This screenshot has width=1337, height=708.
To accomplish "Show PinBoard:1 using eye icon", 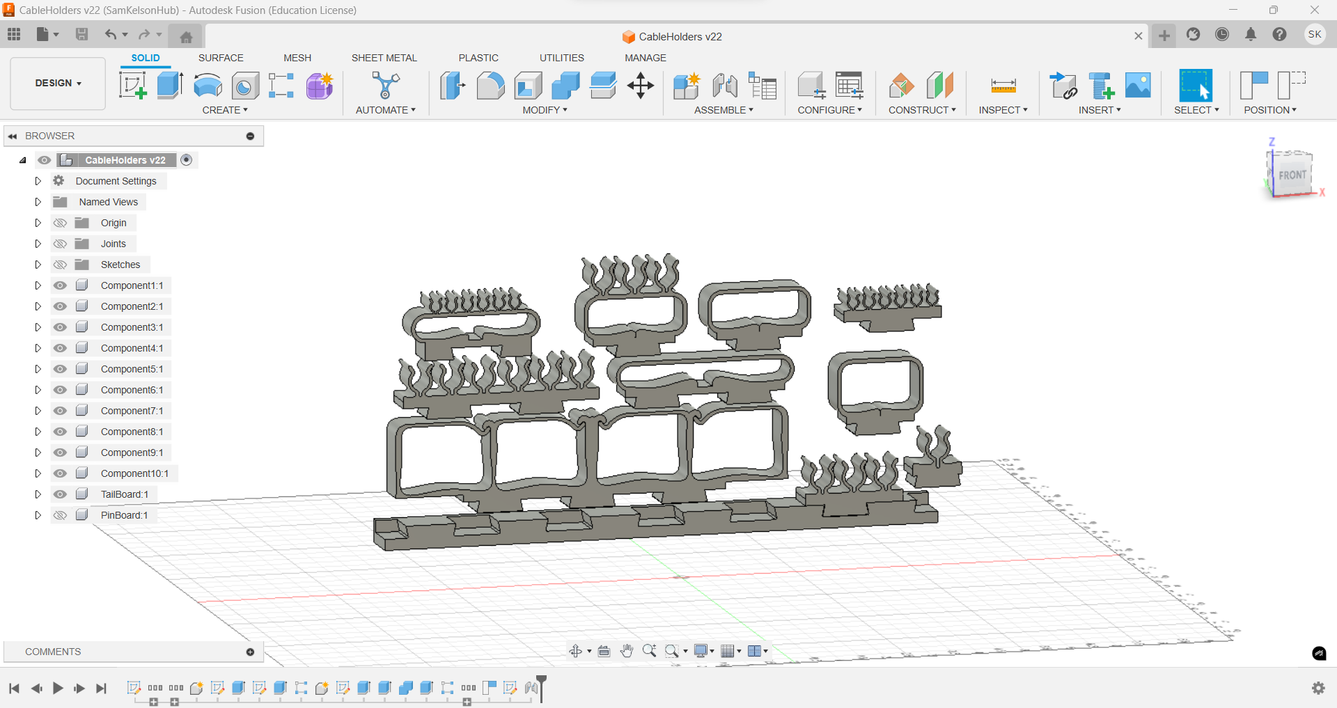I will (61, 515).
